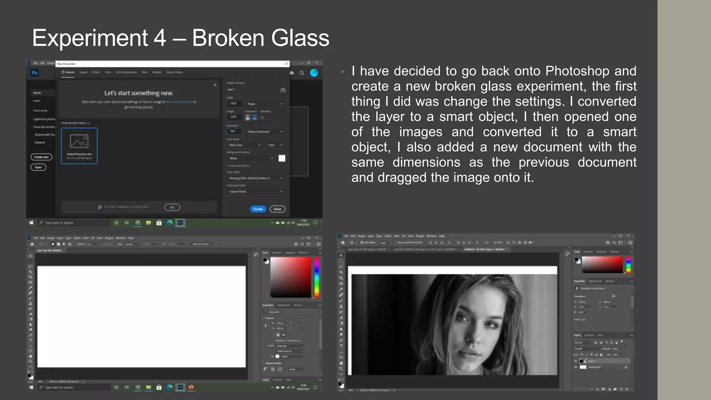Select Hand tool in portrait window toolbar
Image resolution: width=711 pixels, height=400 pixels.
pyautogui.click(x=341, y=363)
